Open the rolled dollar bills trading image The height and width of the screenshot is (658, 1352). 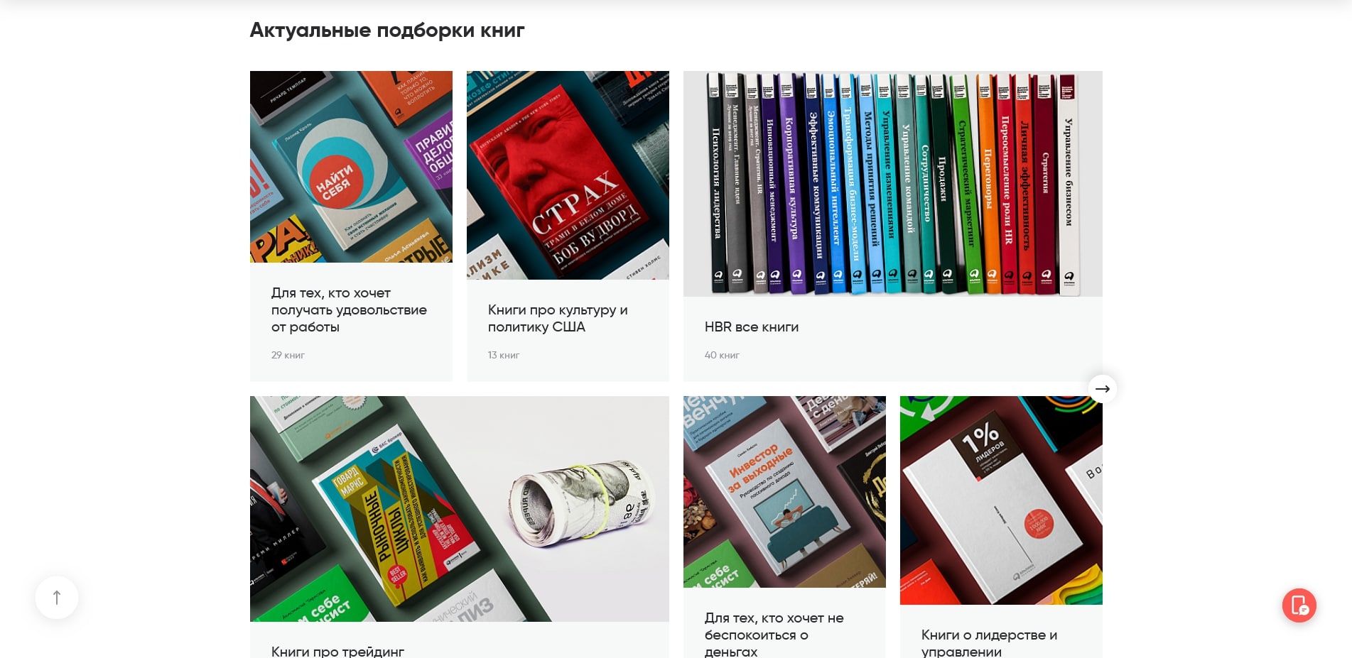click(x=460, y=509)
